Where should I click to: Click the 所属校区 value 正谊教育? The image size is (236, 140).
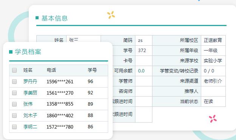(213, 40)
